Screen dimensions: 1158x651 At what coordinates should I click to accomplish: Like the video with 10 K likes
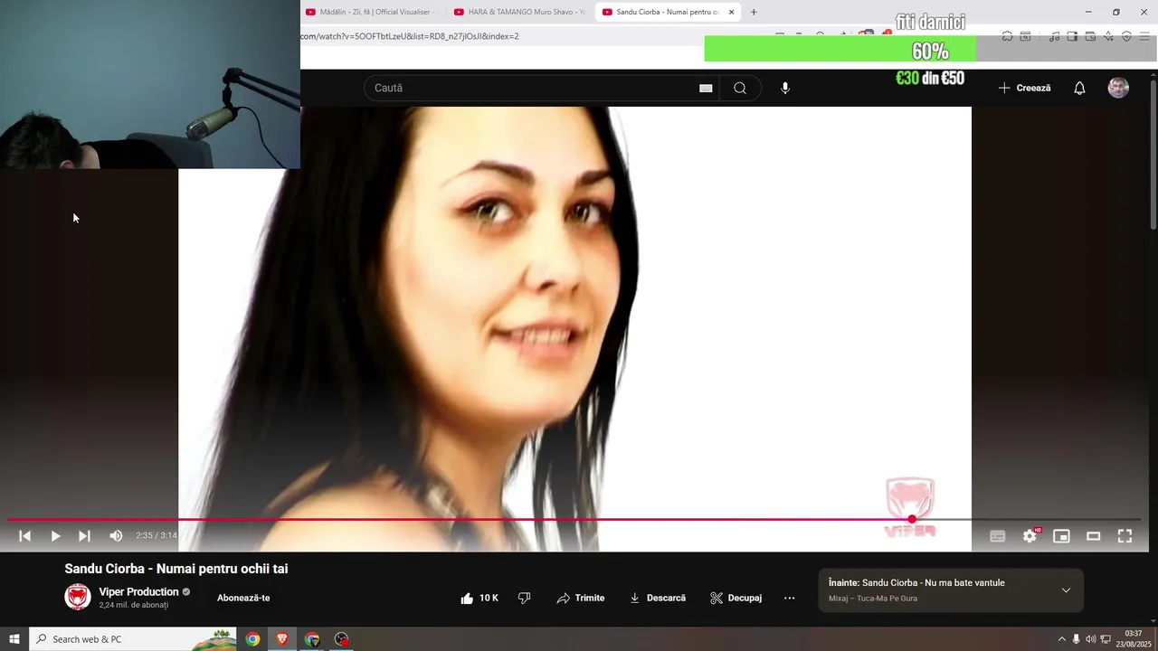coord(479,598)
